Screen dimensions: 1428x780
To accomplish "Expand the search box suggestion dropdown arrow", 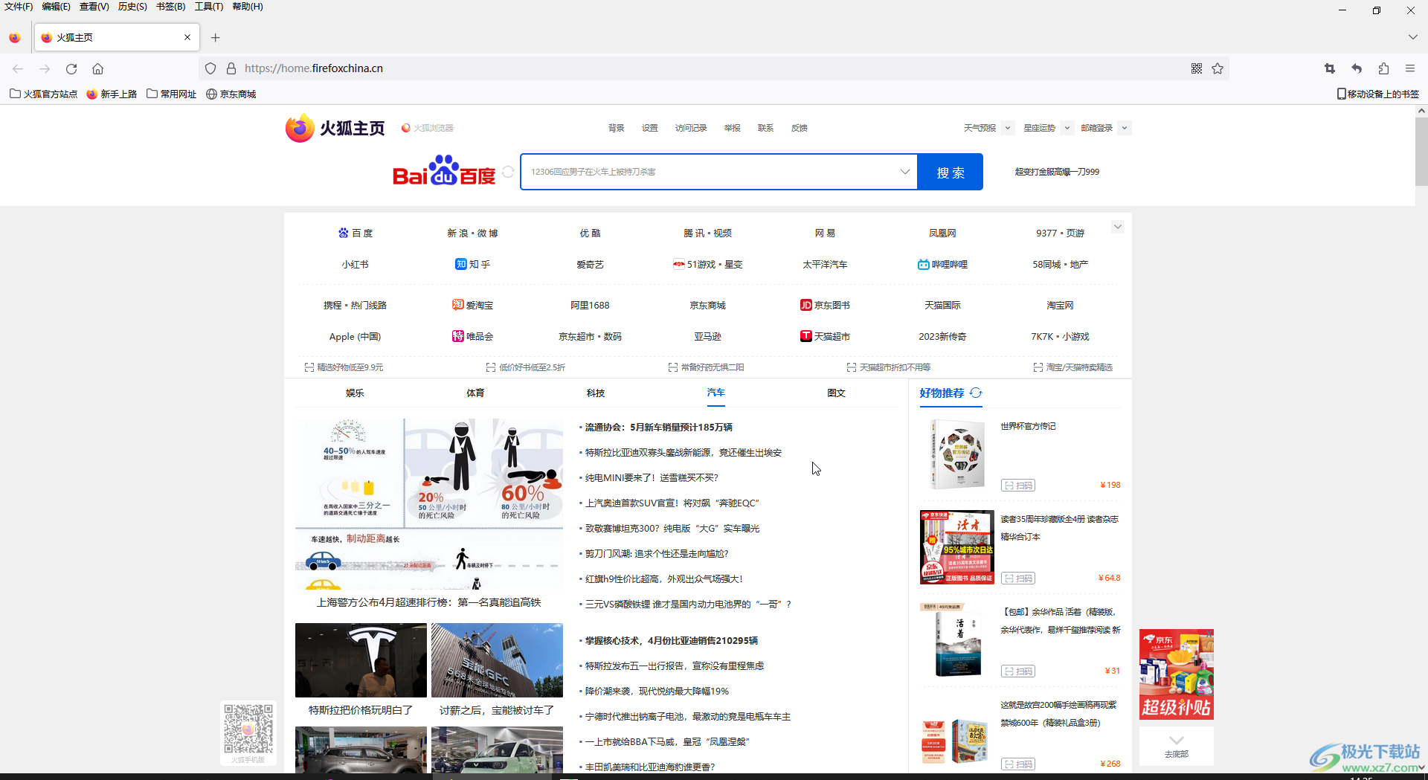I will tap(905, 172).
